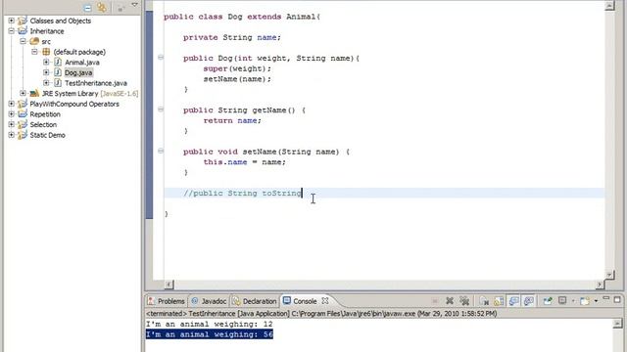627x352 pixels.
Task: Click highlighted console line 'weighing: 56'
Action: point(209,334)
